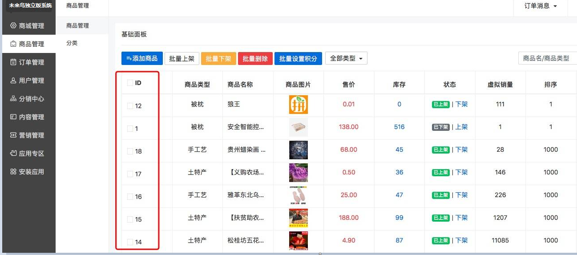Screen dimensions: 577x255
Task: Click the 已下架 status badge for ID 1
Action: tap(441, 127)
